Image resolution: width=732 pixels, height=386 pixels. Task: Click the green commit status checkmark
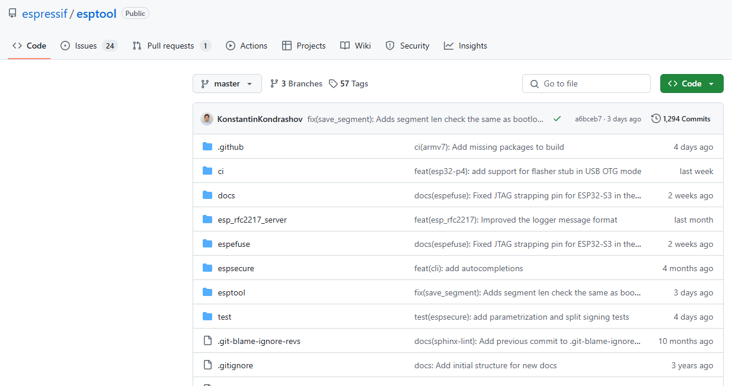[557, 119]
